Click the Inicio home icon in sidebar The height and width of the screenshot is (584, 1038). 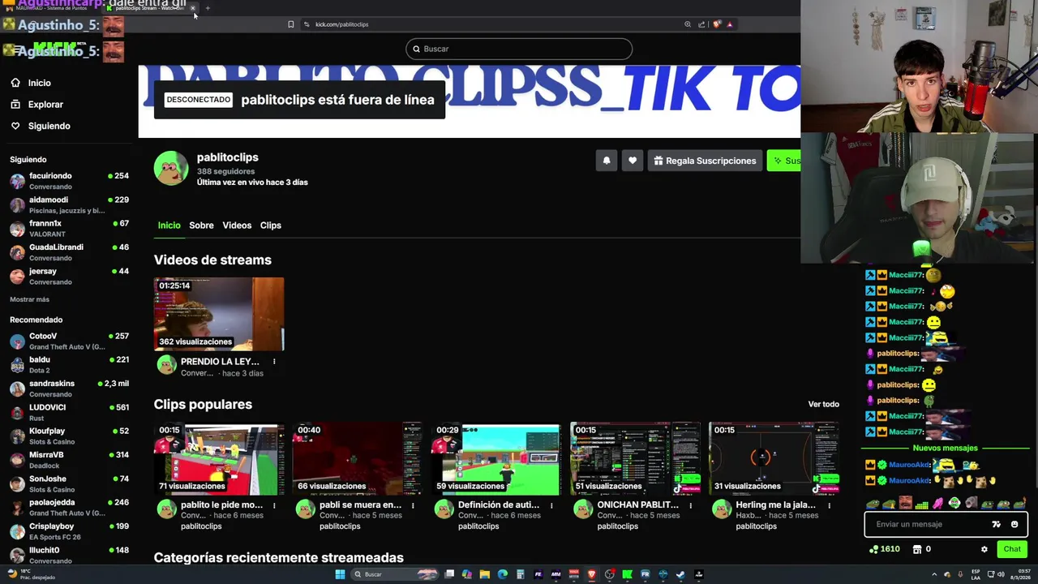point(15,83)
